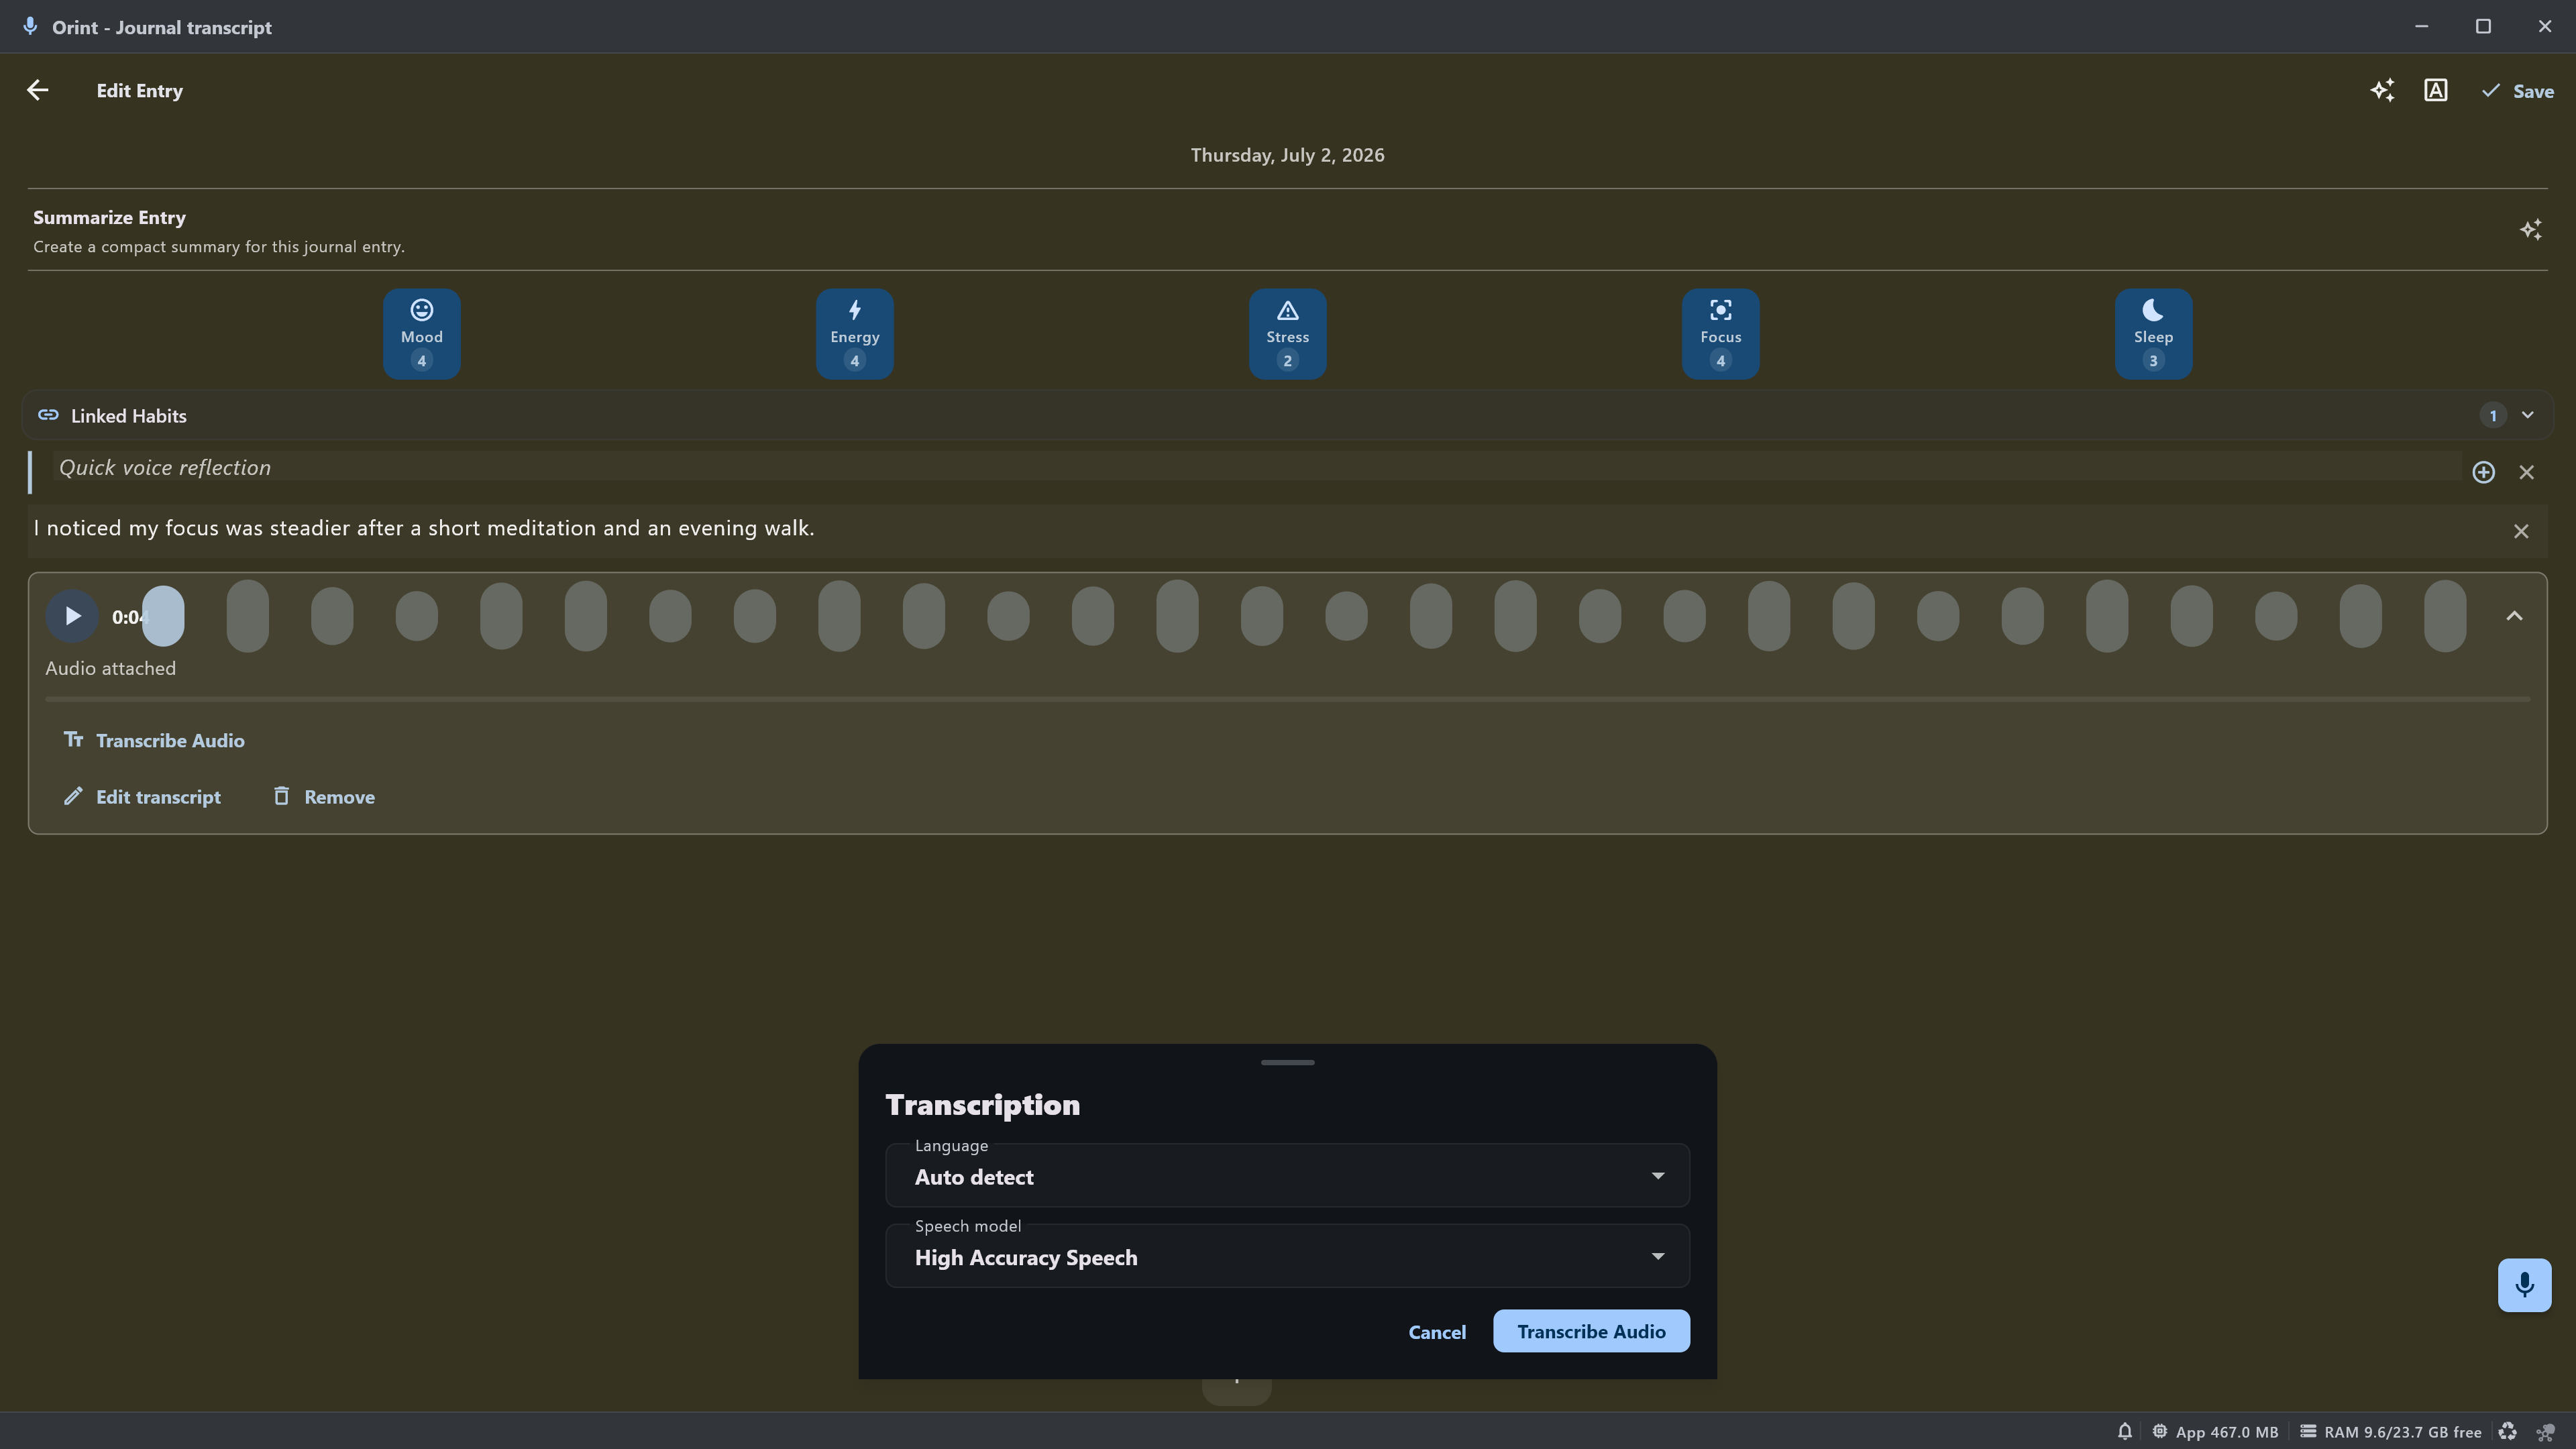The height and width of the screenshot is (1449, 2576).
Task: Open the Speech model dropdown
Action: pyautogui.click(x=1288, y=1256)
